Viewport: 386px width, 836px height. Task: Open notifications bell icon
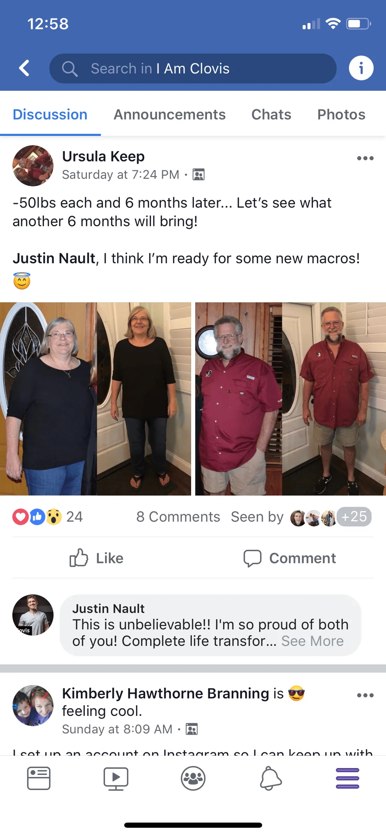coord(270,778)
